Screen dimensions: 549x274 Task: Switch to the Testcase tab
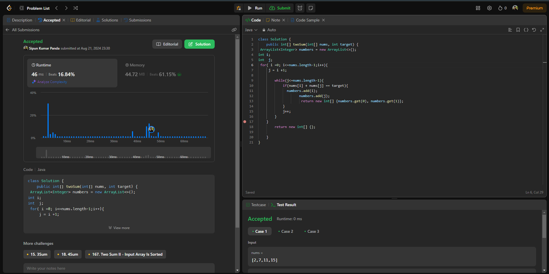(x=256, y=205)
